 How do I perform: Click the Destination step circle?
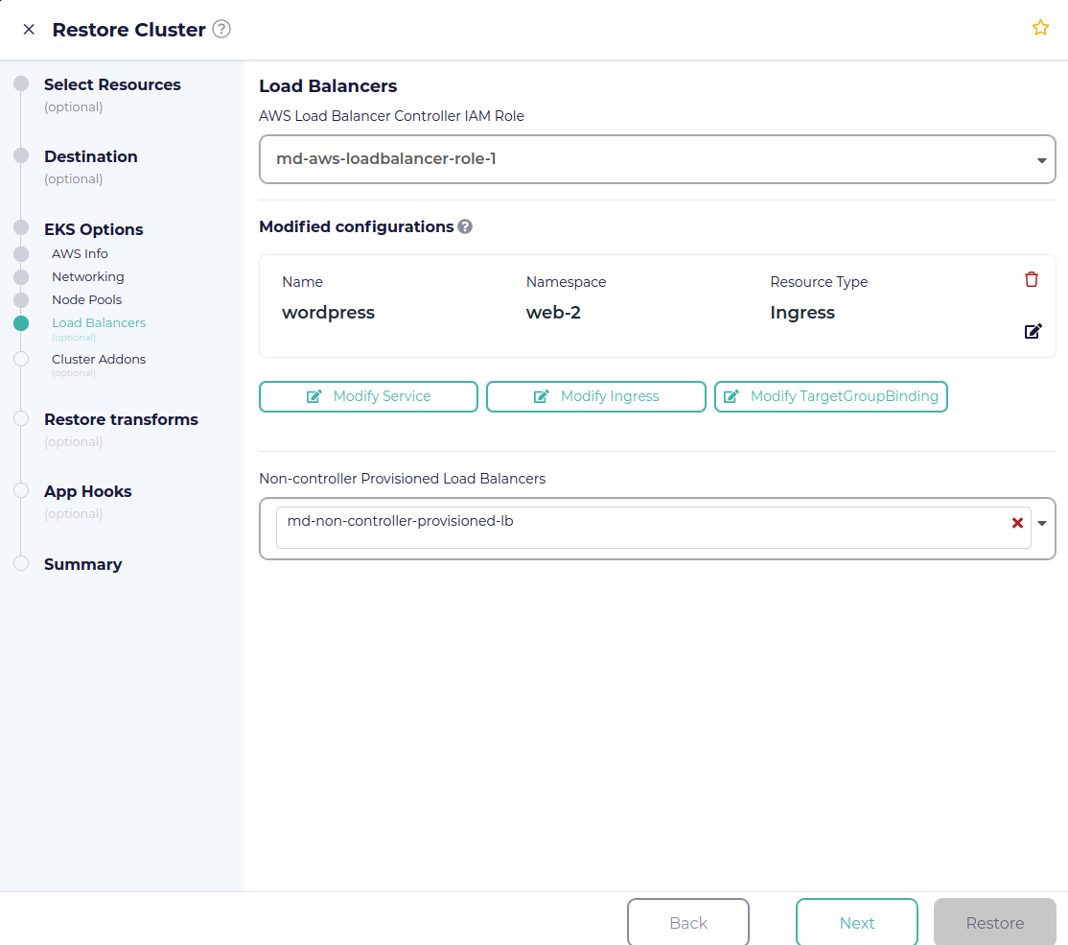[21, 156]
